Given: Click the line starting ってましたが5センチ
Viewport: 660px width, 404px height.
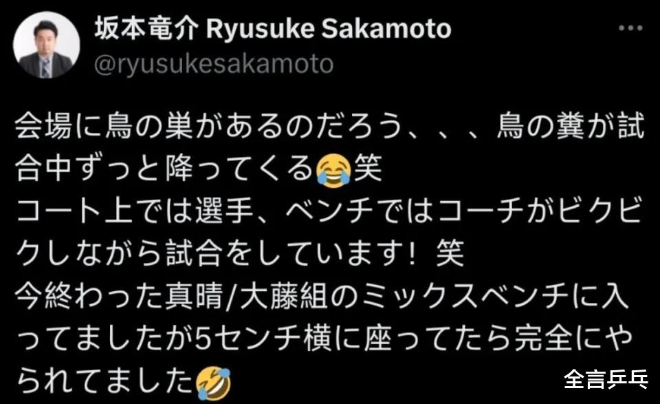Looking at the screenshot, I should click(324, 339).
